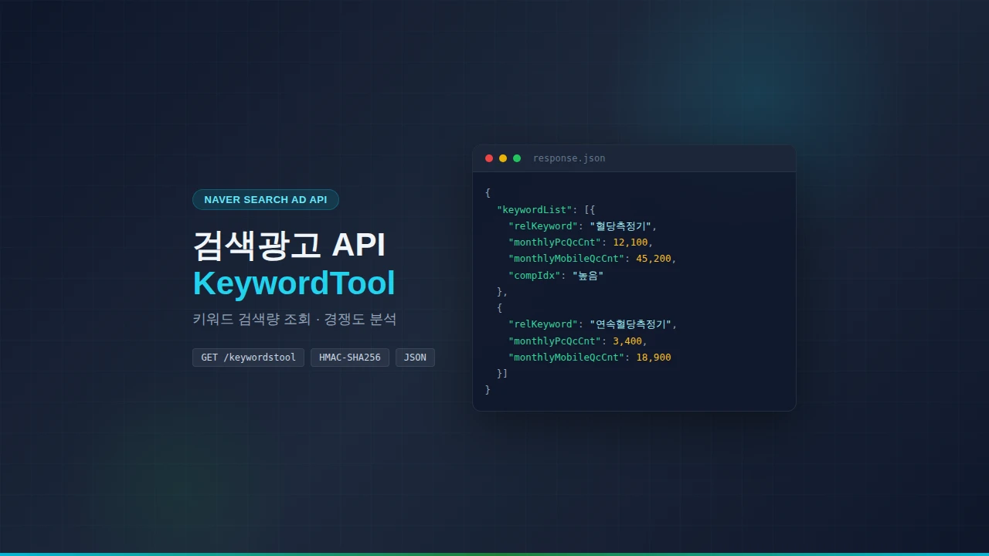Viewport: 989px width, 556px height.
Task: Click the subtitle 키워드 검색량 조회 · 경쟁도 분석
Action: tap(294, 319)
